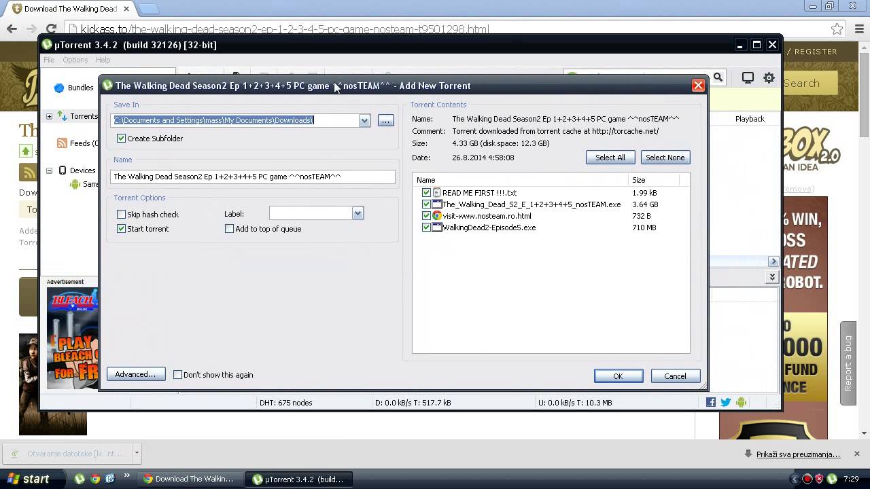Uncheck the Start torrent checkbox
Screen dimensions: 870x489
pyautogui.click(x=121, y=229)
